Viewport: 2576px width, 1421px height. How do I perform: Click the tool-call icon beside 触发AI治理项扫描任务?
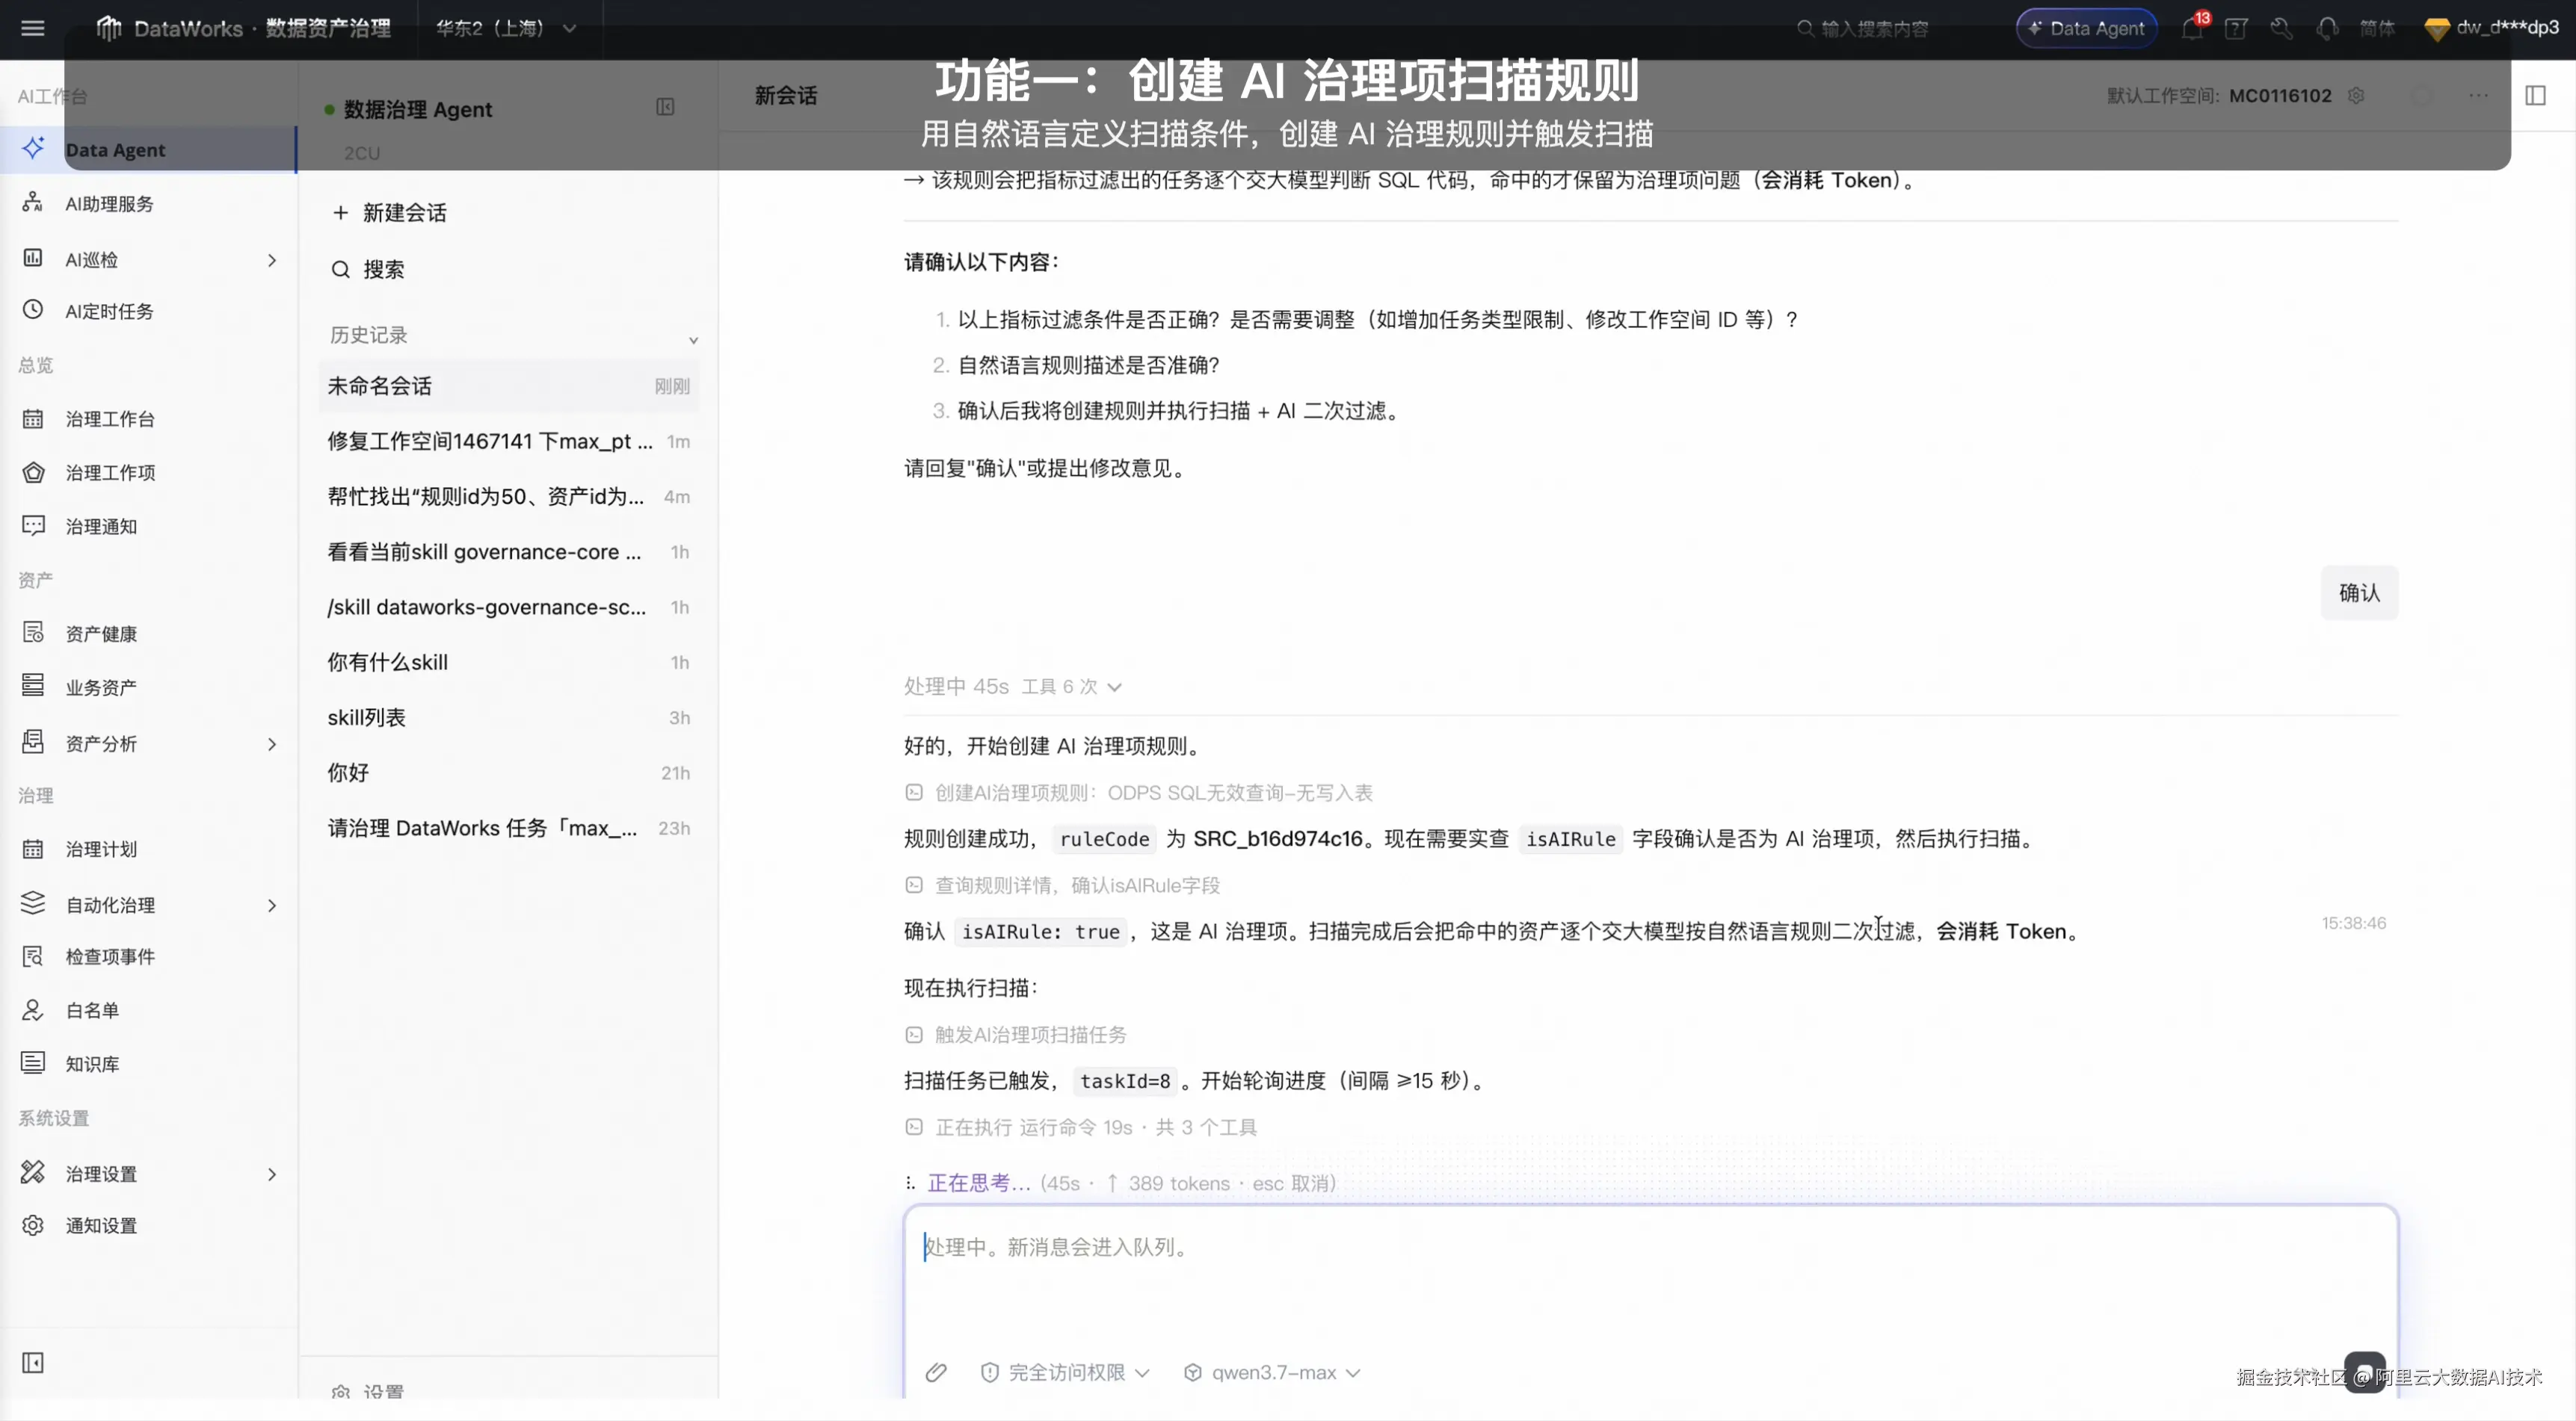(914, 1034)
